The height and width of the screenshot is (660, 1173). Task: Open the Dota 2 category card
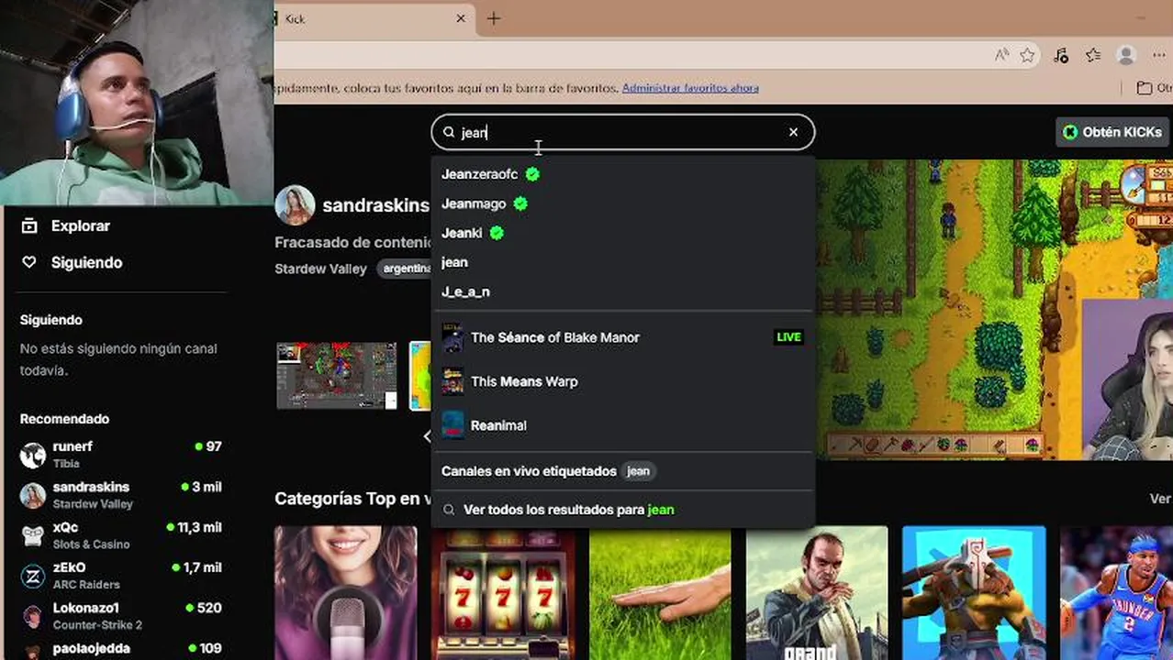click(x=974, y=593)
